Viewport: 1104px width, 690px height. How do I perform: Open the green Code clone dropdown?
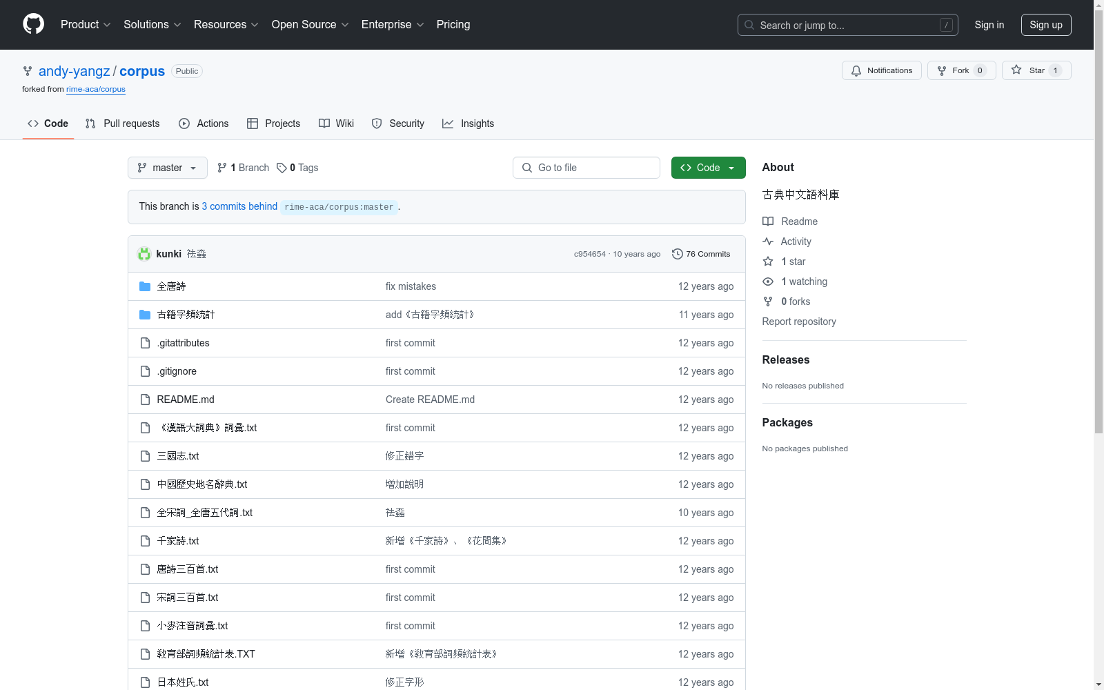tap(708, 168)
